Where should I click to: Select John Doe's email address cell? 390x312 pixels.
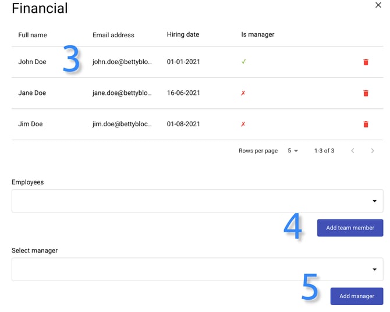click(122, 62)
